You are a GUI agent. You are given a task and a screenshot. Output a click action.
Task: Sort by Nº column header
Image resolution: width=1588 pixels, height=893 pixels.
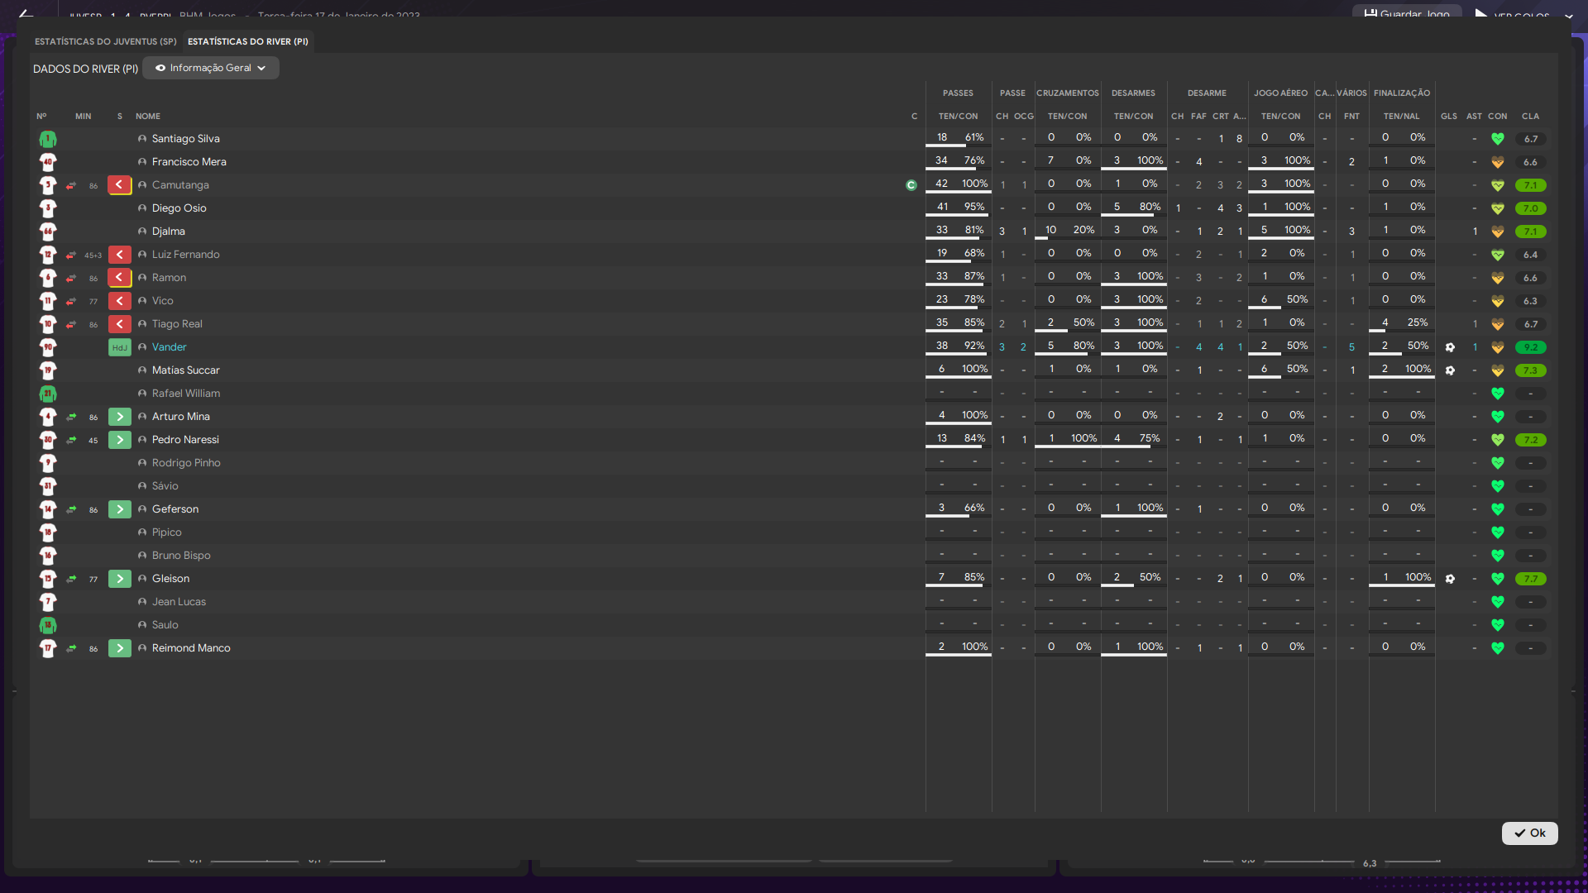[x=41, y=117]
